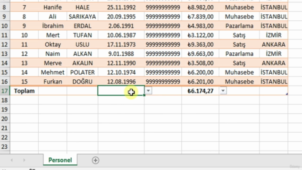Select salary cell ₺6.200,00
The image size is (302, 170).
[x=200, y=72]
